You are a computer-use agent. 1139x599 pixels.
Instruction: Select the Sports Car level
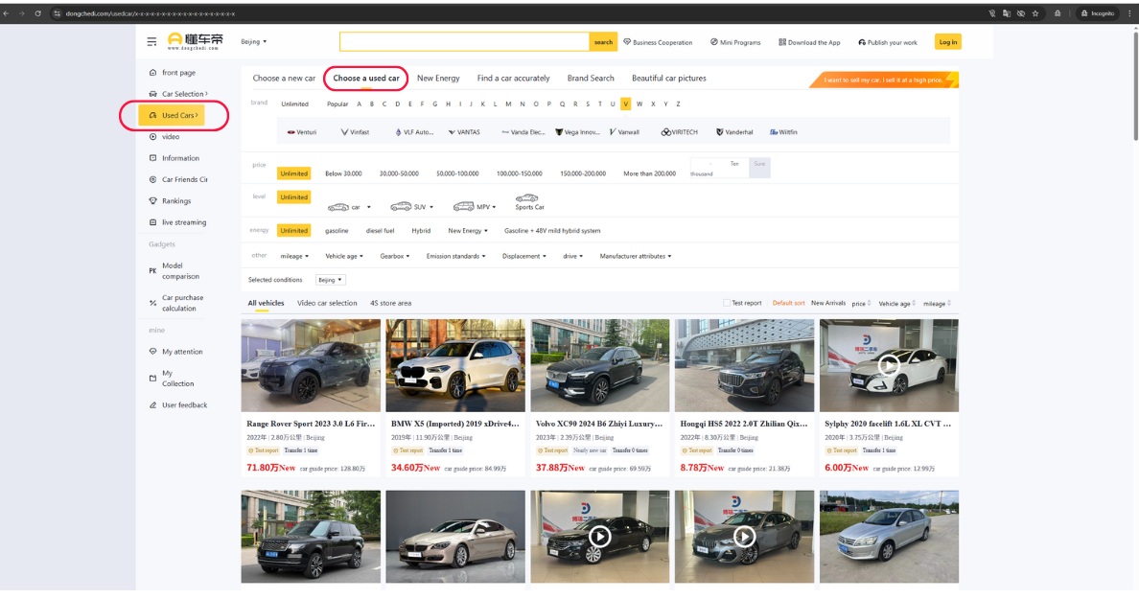tap(529, 202)
